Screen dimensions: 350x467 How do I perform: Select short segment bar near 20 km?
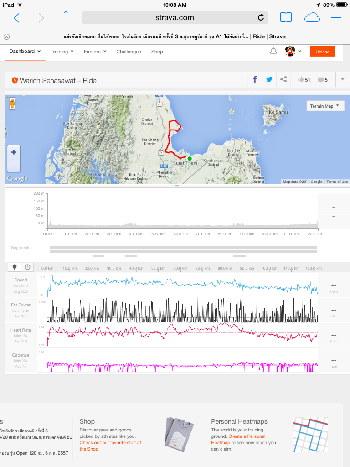[98, 256]
